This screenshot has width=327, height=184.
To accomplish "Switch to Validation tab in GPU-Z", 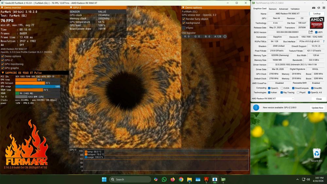I will (295, 9).
